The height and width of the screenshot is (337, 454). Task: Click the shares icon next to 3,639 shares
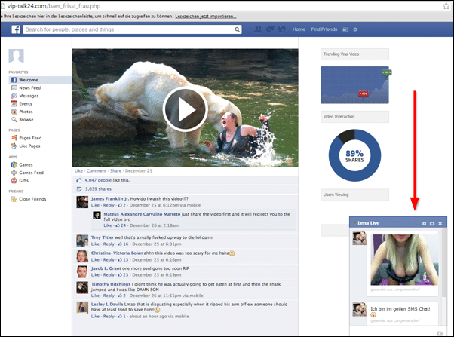tap(78, 189)
